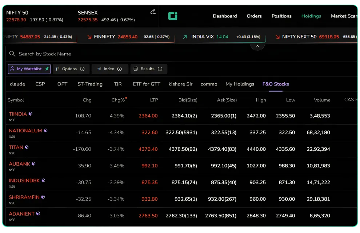The image size is (360, 233).
Task: Open the TIINDIA stock row
Action: [x=181, y=116]
